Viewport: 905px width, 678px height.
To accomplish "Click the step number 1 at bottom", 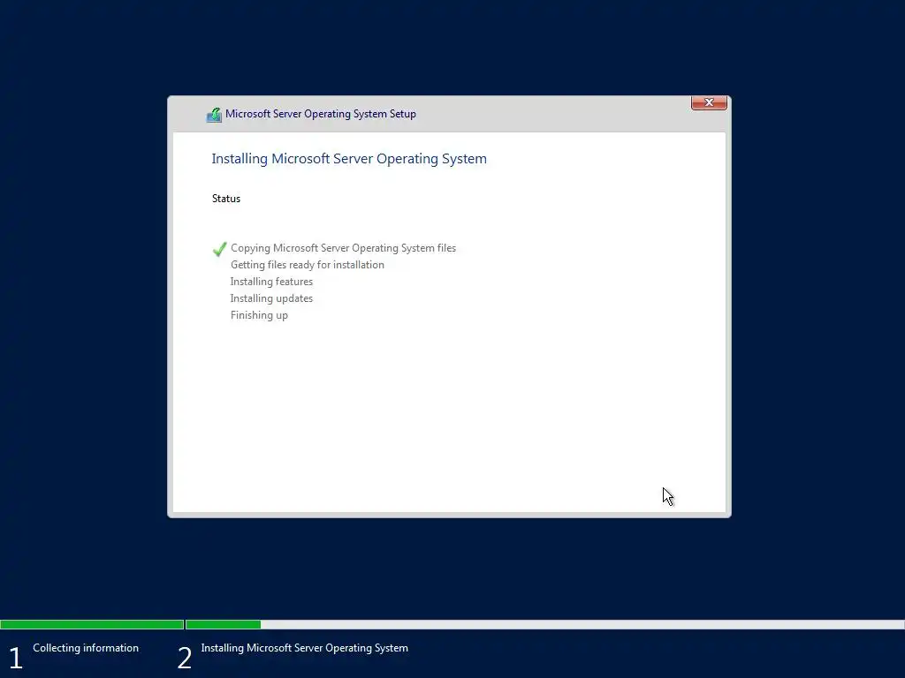I will pos(16,659).
